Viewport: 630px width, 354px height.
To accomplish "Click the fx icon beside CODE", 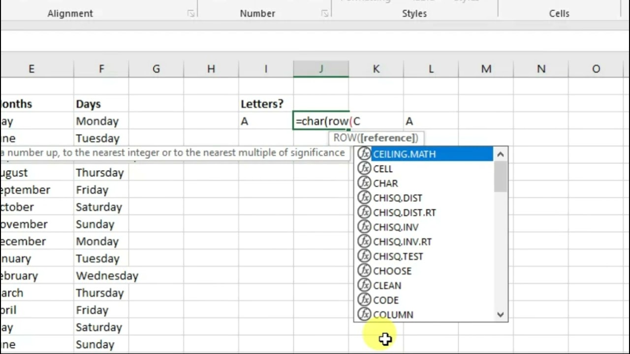I will 364,300.
